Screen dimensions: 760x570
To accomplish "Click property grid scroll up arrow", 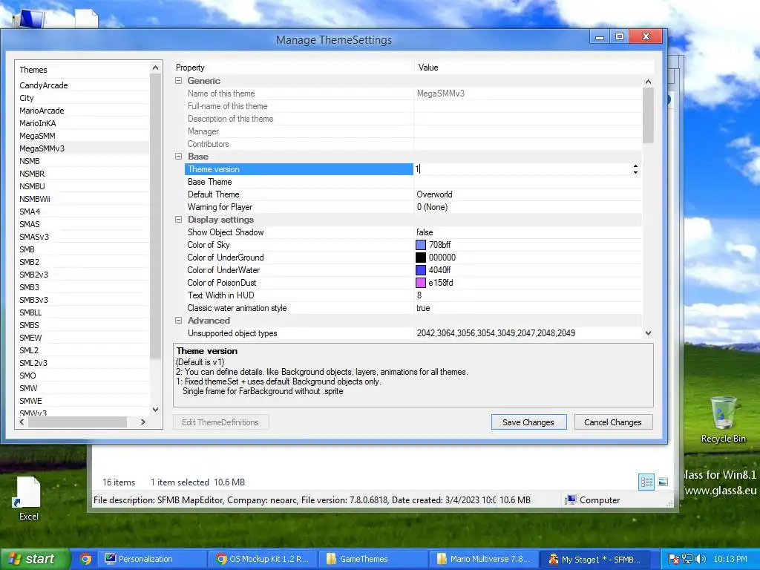I will [648, 82].
